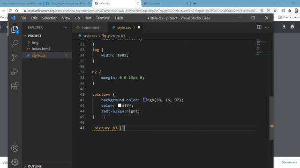Open Explorer Views and More Actions ellipsis
Image resolution: width=300 pixels, height=168 pixels.
click(66, 27)
